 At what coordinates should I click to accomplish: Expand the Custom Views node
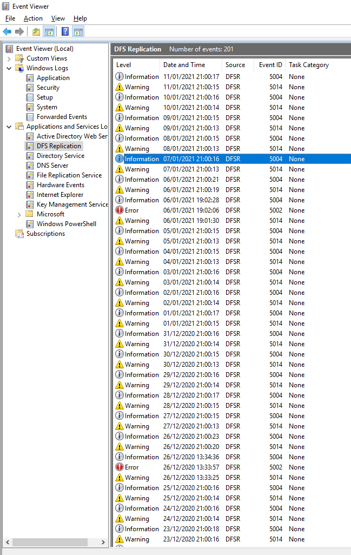coord(9,59)
